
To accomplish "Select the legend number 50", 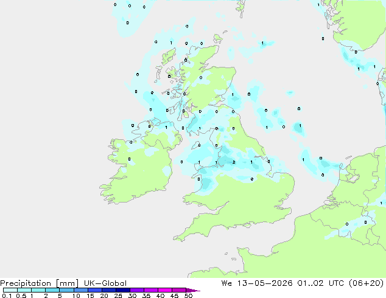I will pos(188,296).
